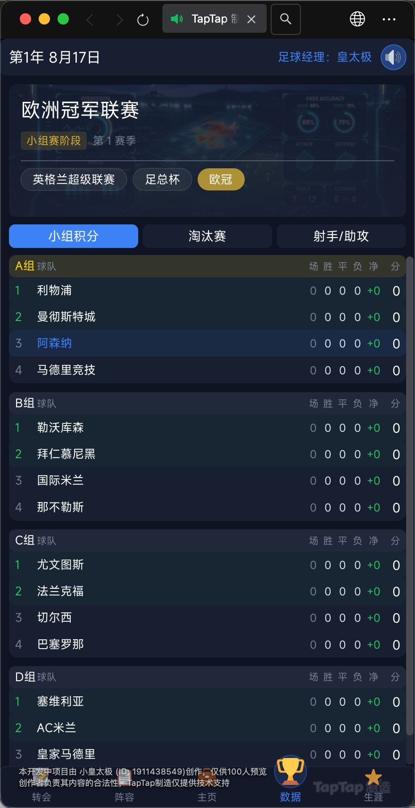Open the 生涯 star tab

[x=373, y=783]
